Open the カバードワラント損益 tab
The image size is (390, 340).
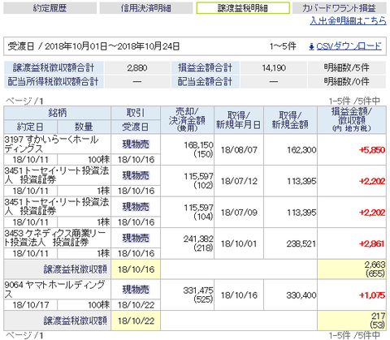pyautogui.click(x=340, y=8)
